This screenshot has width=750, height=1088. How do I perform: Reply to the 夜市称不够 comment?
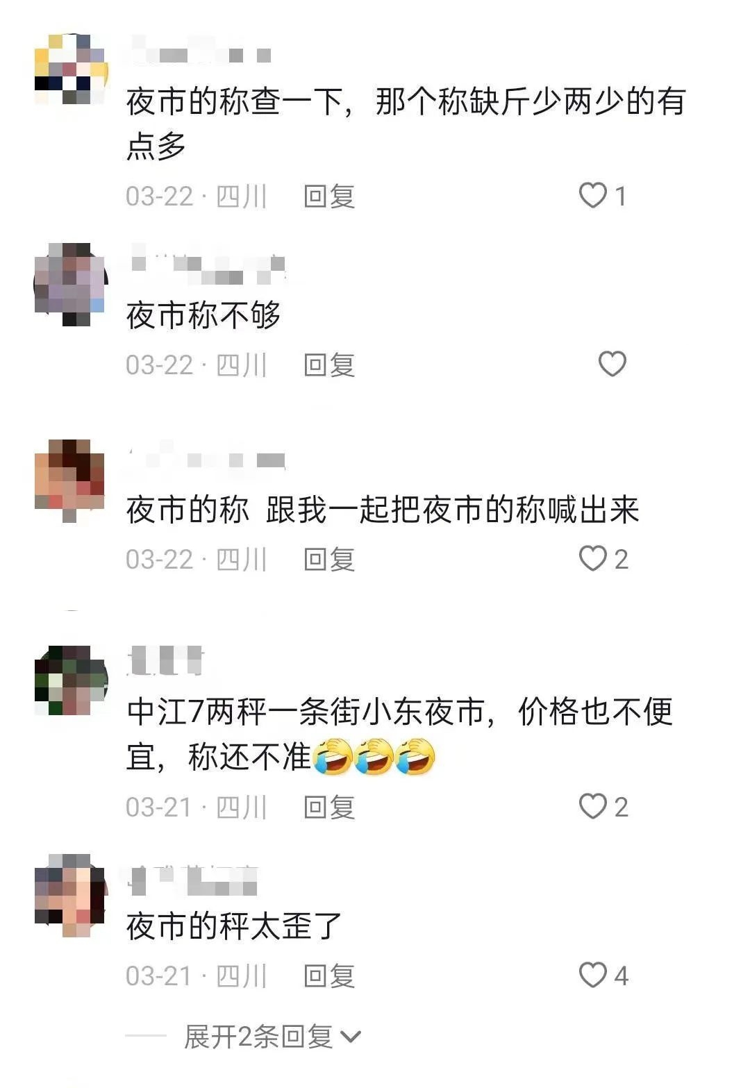[x=329, y=365]
